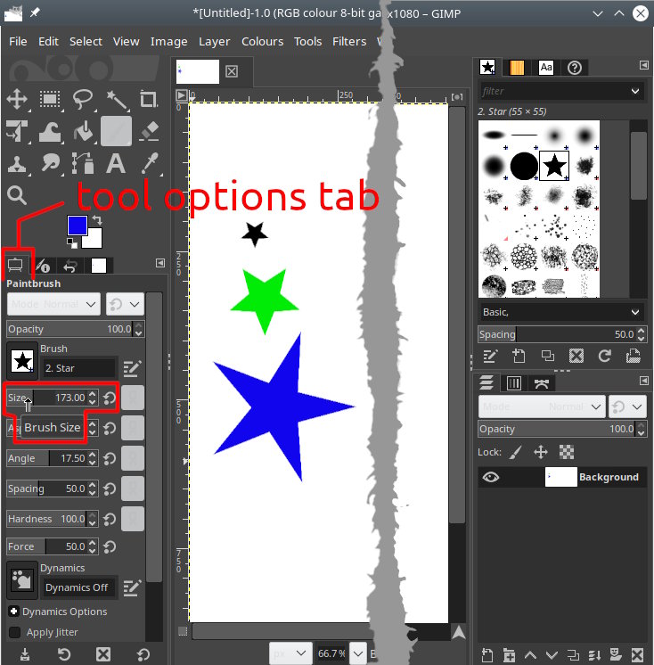
Task: Select the Paths tool
Action: point(83,163)
